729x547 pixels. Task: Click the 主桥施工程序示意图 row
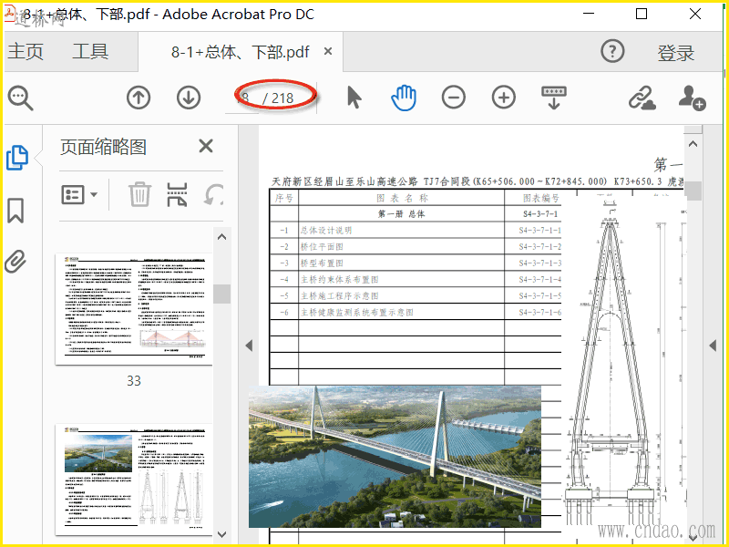(416, 295)
